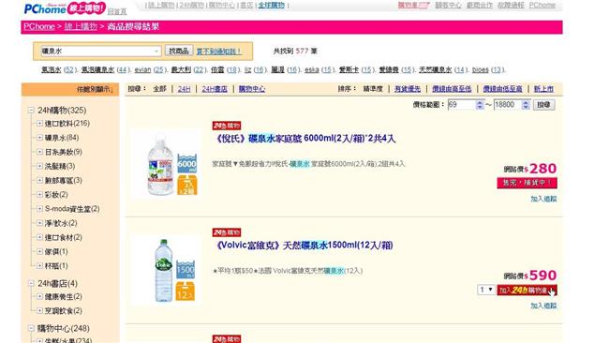Open 購物中心 in the top navigation
This screenshot has width=609, height=343.
click(x=222, y=6)
